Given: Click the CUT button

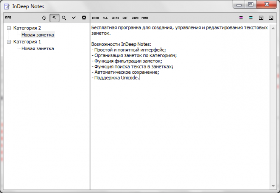Looking at the screenshot, I should (x=125, y=18).
